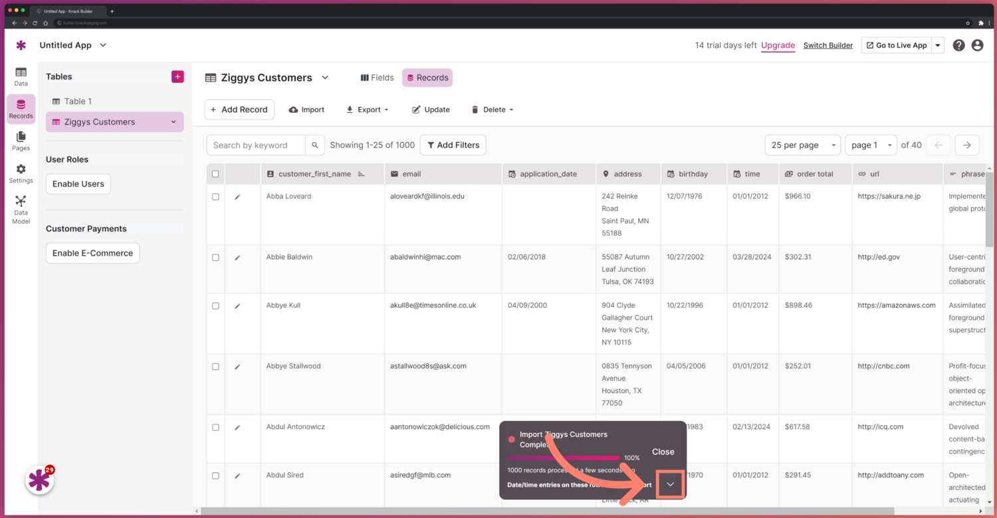Switch to the Fields tab

point(377,78)
